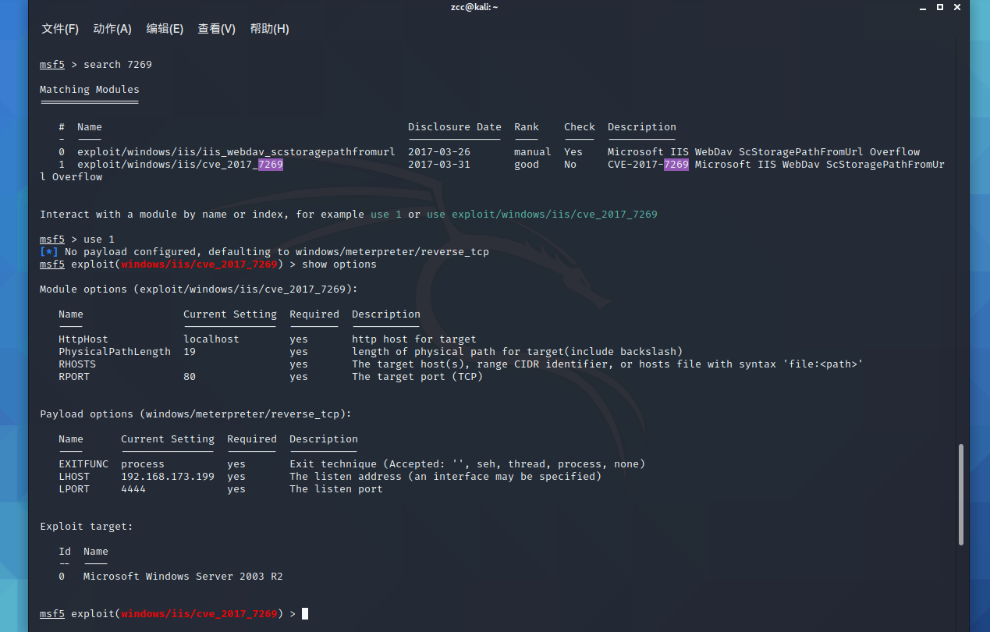Maximize the terminal window
This screenshot has height=632, width=990.
click(x=939, y=7)
